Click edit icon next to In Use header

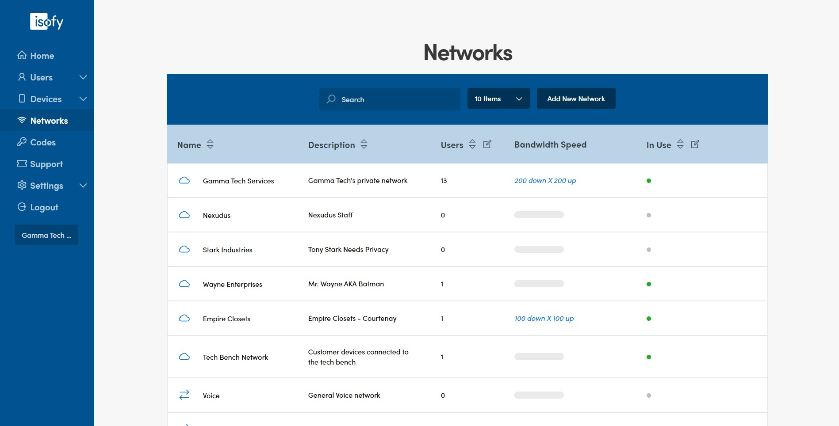tap(695, 144)
